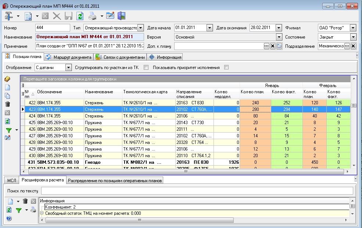
Task: Toggle the show execution priority checkbox
Action: pos(226,68)
